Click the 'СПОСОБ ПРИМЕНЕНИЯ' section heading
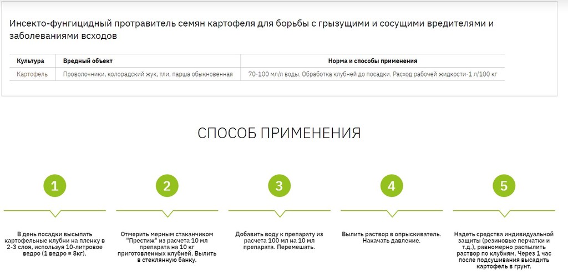 point(279,133)
